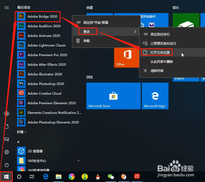
Task: Open the Mail tile under 创建
Action: point(154,20)
